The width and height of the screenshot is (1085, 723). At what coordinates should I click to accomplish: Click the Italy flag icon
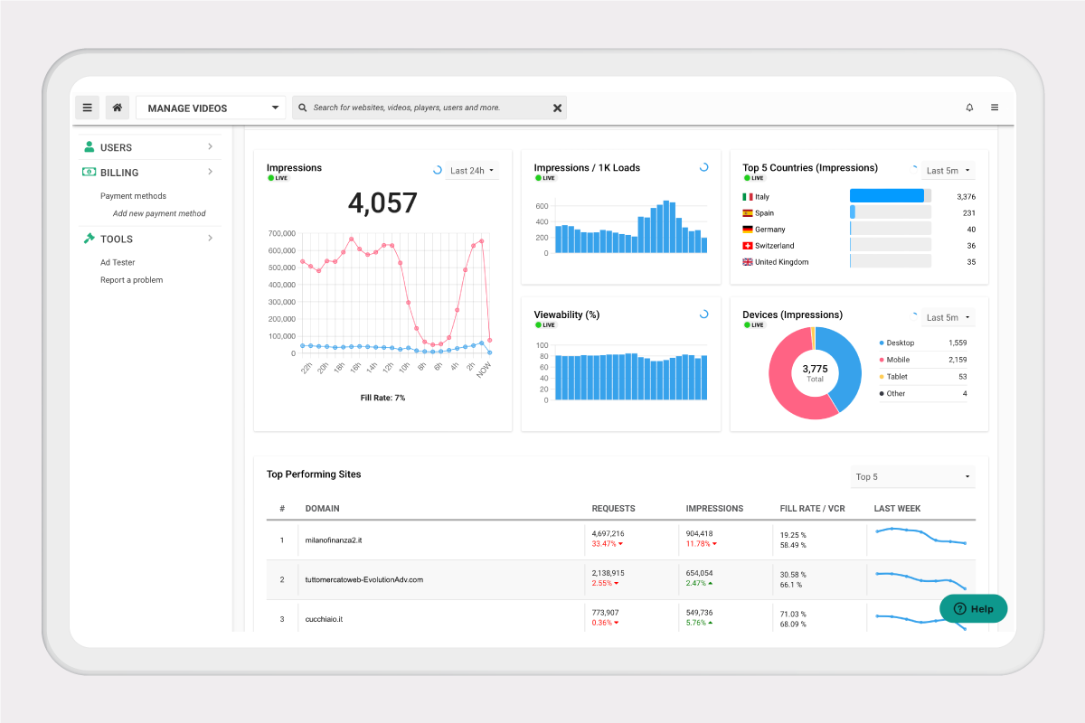coord(748,197)
